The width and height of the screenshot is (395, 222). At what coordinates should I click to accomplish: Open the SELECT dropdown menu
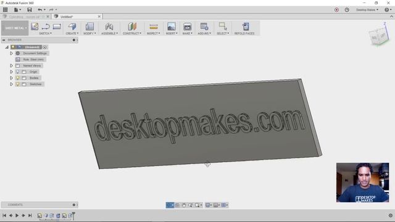tap(223, 33)
